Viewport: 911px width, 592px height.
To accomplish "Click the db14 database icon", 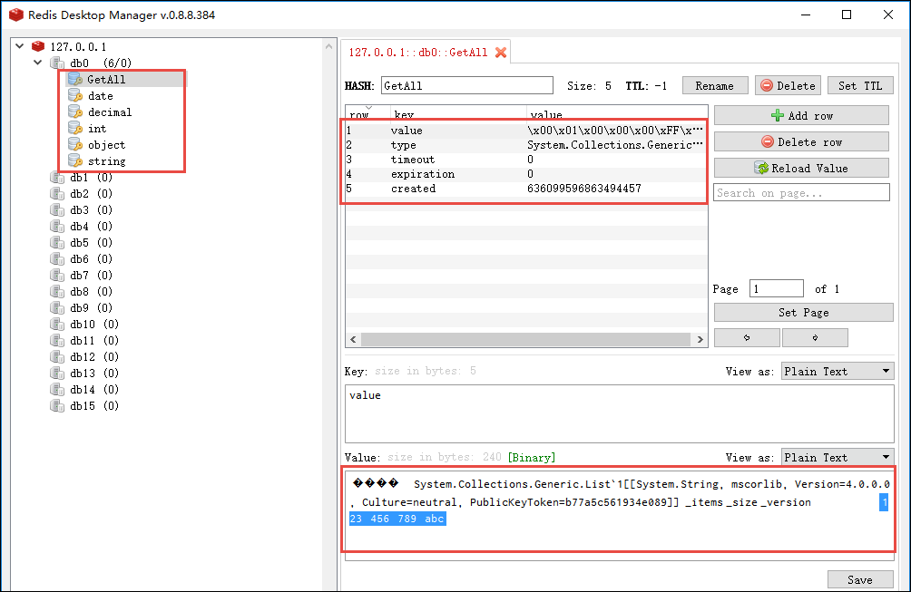I will tap(57, 389).
